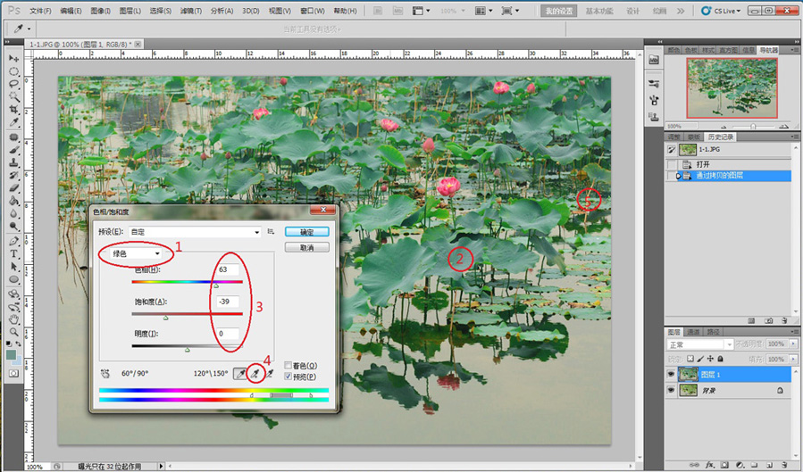Screen dimensions: 803x472
Task: Select the Move tool
Action: click(x=13, y=58)
